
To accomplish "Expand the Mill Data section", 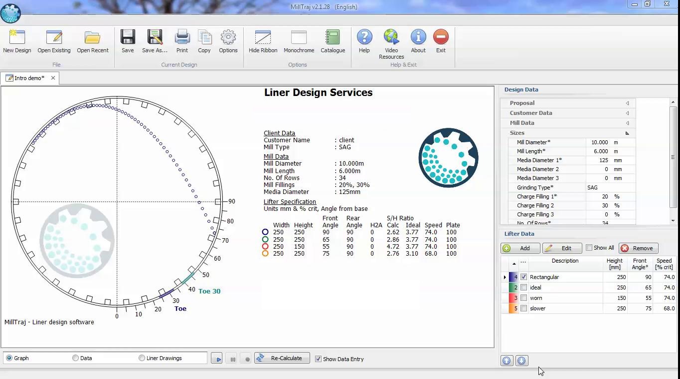I will click(x=627, y=123).
